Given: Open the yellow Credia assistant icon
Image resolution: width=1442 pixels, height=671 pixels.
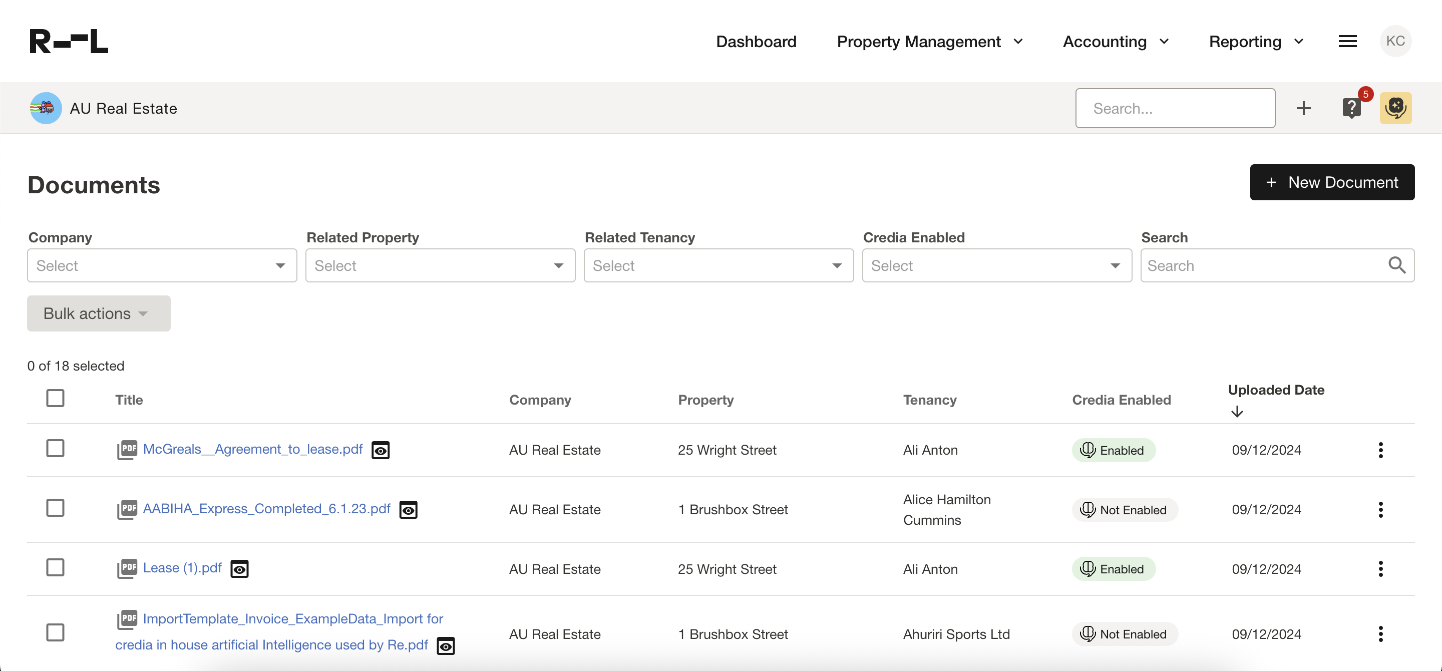Looking at the screenshot, I should 1395,108.
